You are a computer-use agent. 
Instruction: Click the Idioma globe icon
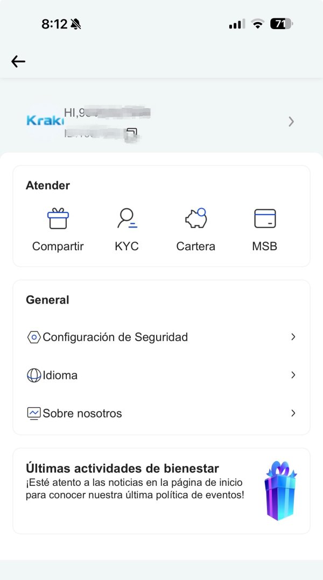click(34, 376)
